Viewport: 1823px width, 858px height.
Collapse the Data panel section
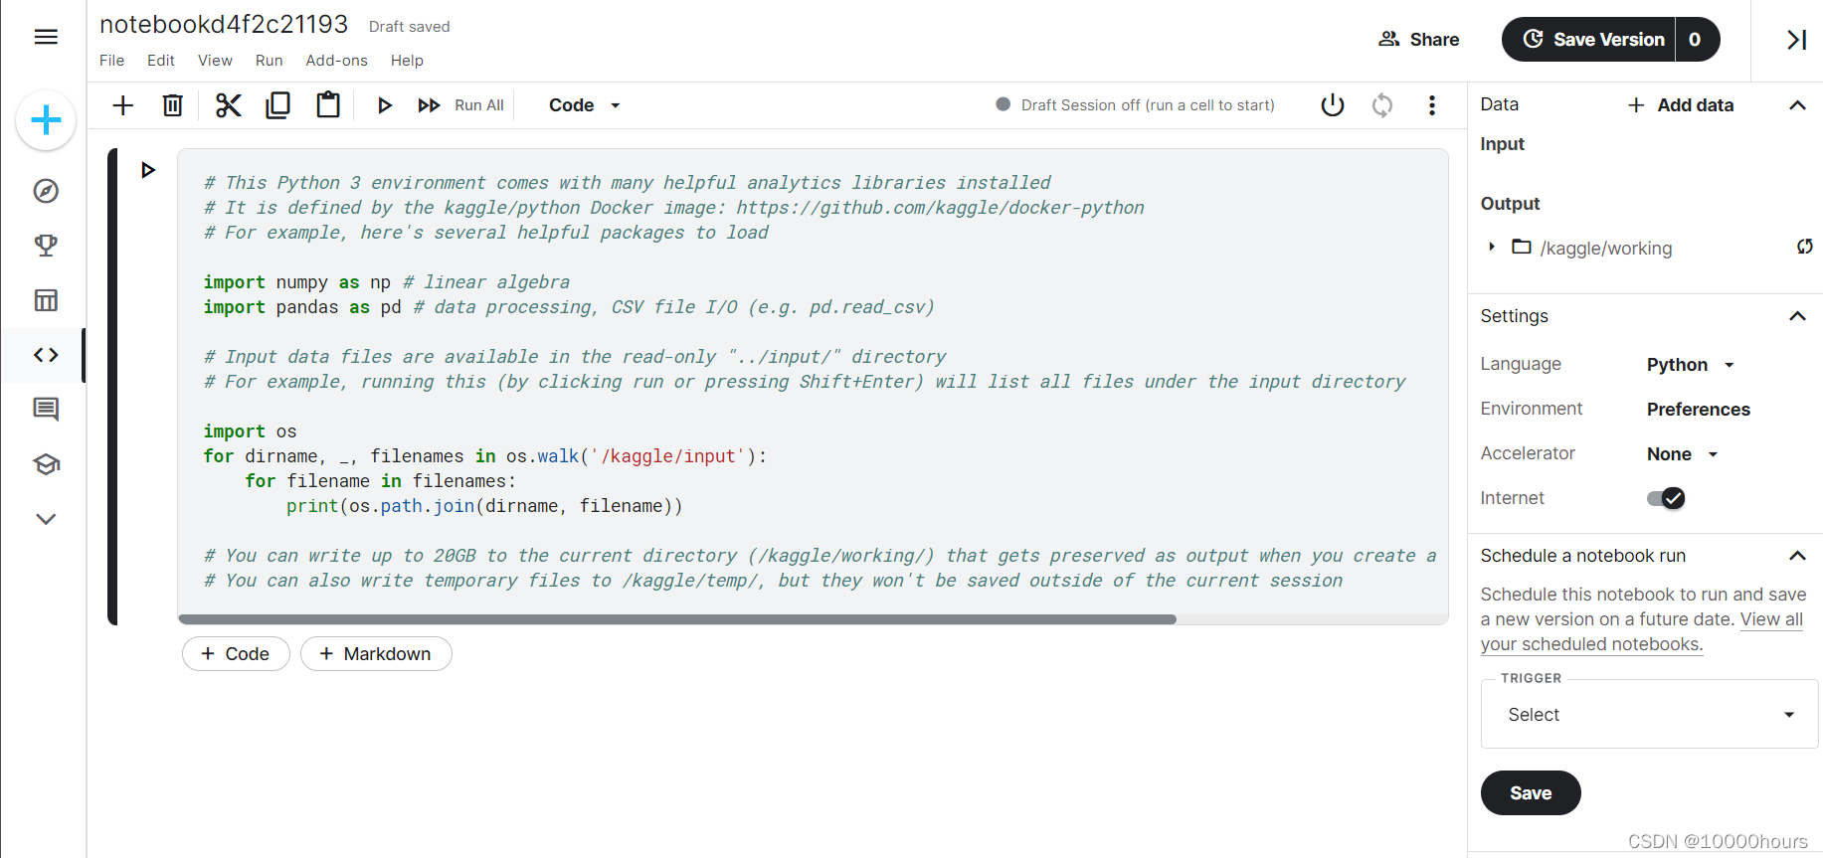tap(1797, 105)
